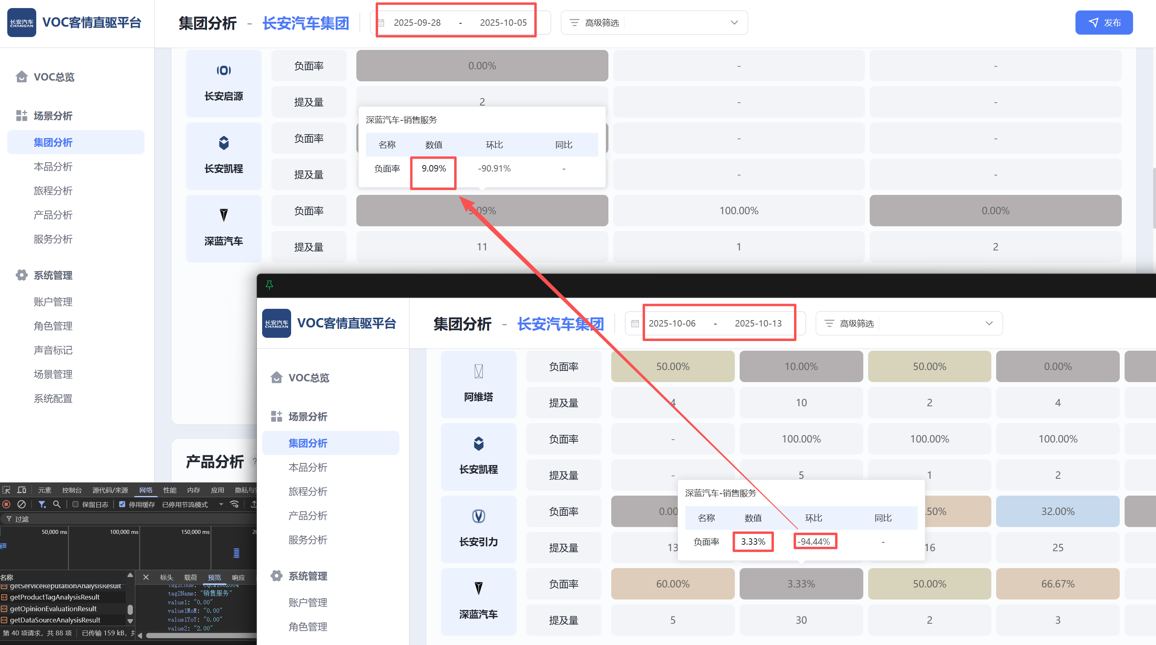Enable the 保留日志 checkbox
The image size is (1156, 645).
[76, 504]
